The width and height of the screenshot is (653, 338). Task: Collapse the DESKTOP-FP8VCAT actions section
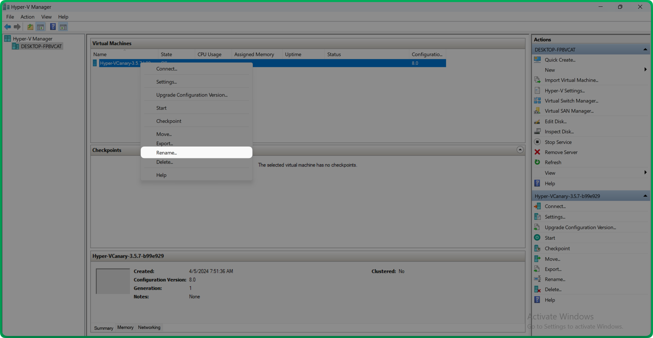tap(645, 49)
